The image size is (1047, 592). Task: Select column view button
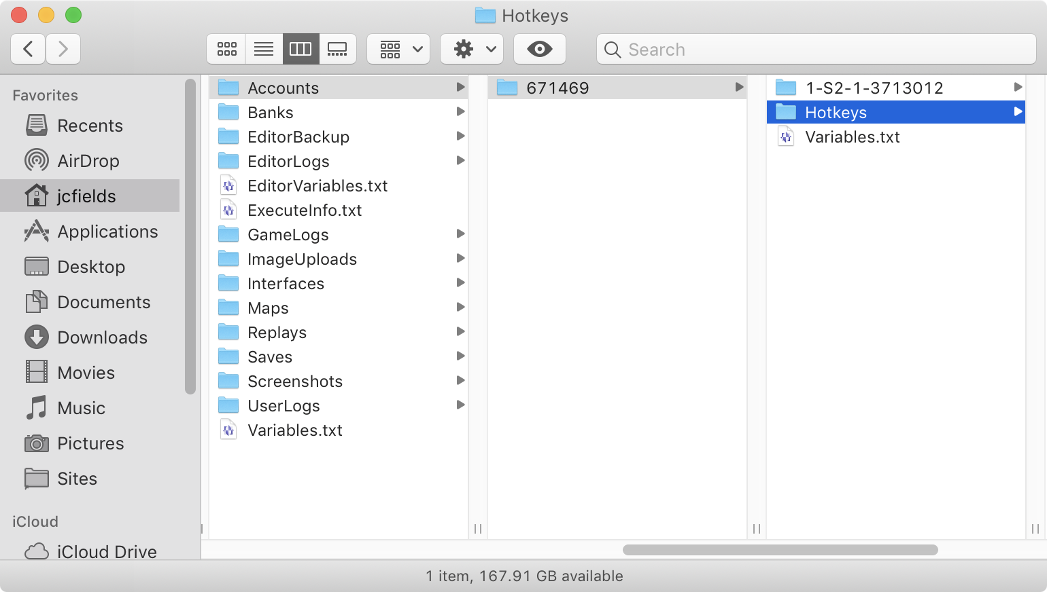pyautogui.click(x=301, y=49)
